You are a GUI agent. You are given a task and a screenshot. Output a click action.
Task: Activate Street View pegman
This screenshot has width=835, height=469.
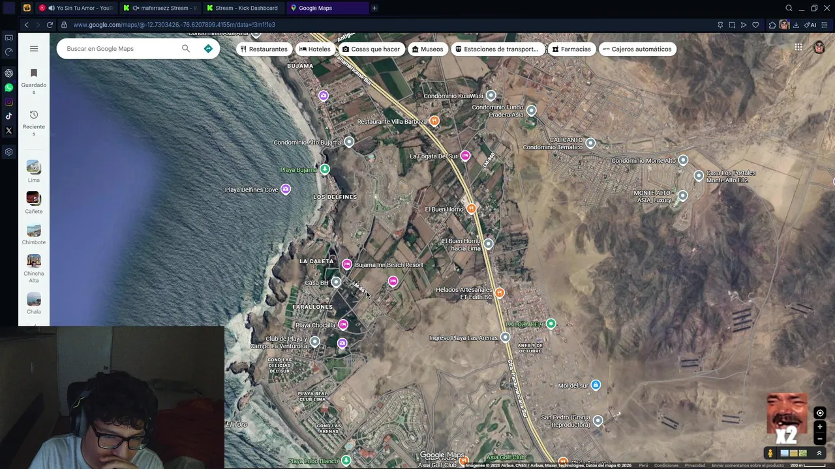coord(770,453)
